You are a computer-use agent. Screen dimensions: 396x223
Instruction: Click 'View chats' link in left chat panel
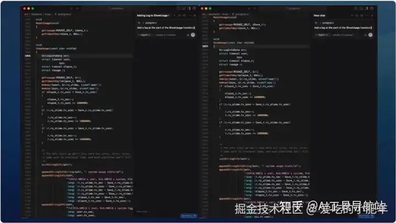pos(142,211)
